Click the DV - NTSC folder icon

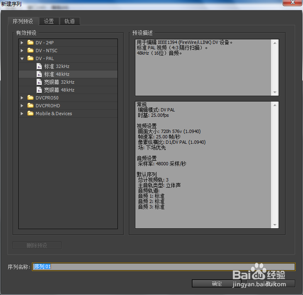coord(30,51)
